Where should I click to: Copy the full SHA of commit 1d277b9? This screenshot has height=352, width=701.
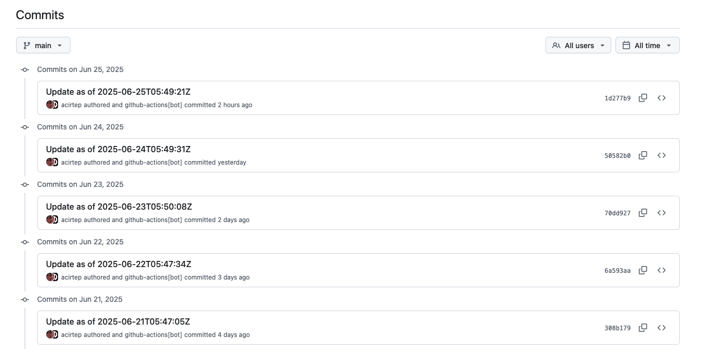[643, 98]
